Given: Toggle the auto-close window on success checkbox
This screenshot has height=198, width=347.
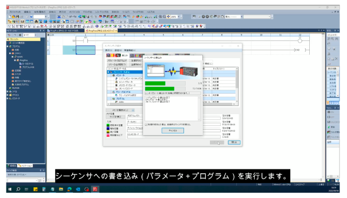Looking at the screenshot, I should [x=146, y=124].
